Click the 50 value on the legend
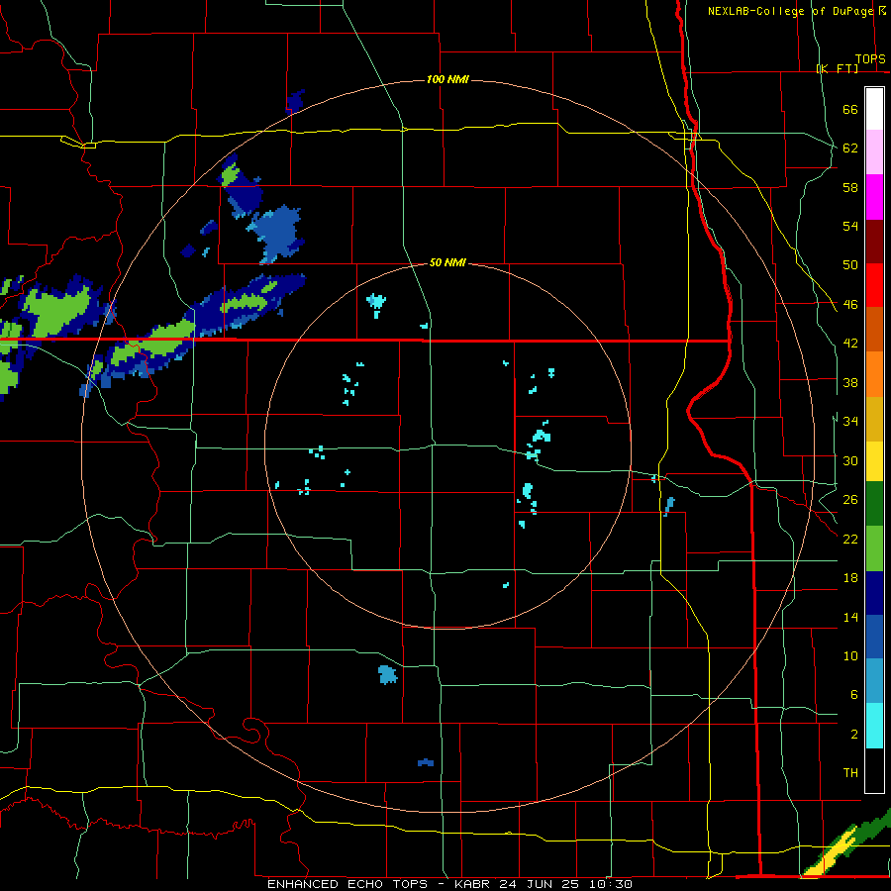The width and height of the screenshot is (891, 891). pos(850,265)
